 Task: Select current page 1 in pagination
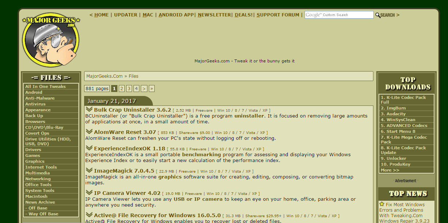click(x=114, y=88)
